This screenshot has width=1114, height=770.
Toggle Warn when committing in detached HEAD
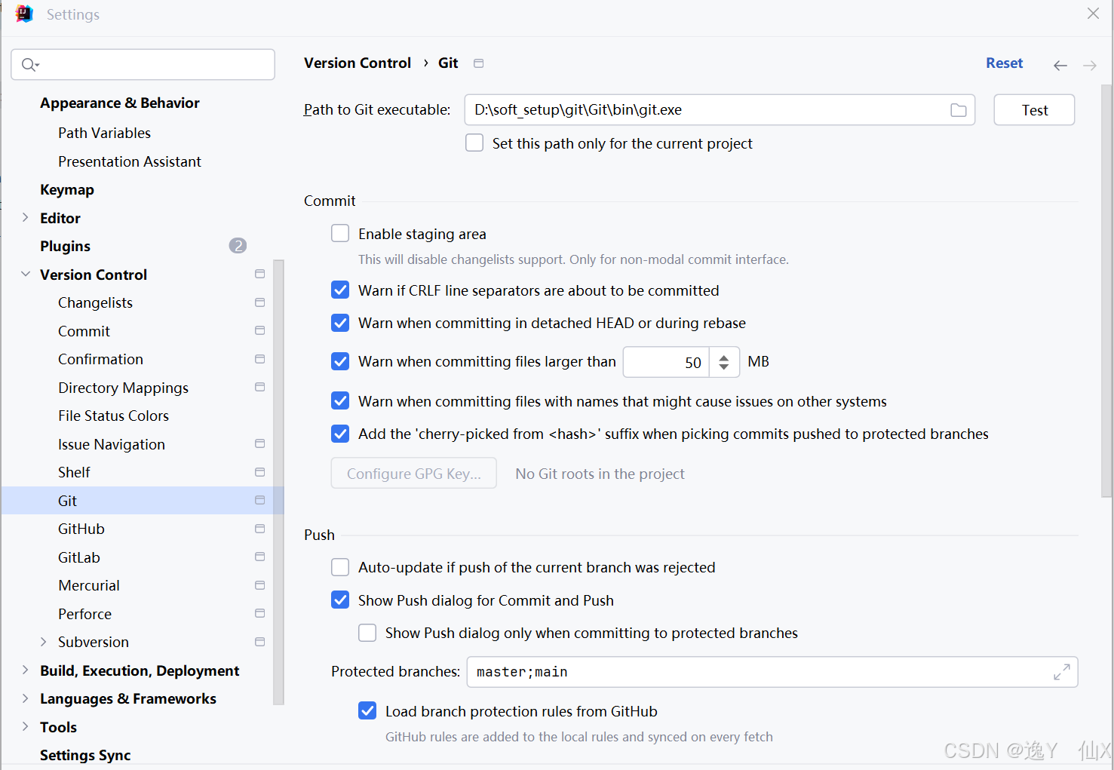point(340,323)
